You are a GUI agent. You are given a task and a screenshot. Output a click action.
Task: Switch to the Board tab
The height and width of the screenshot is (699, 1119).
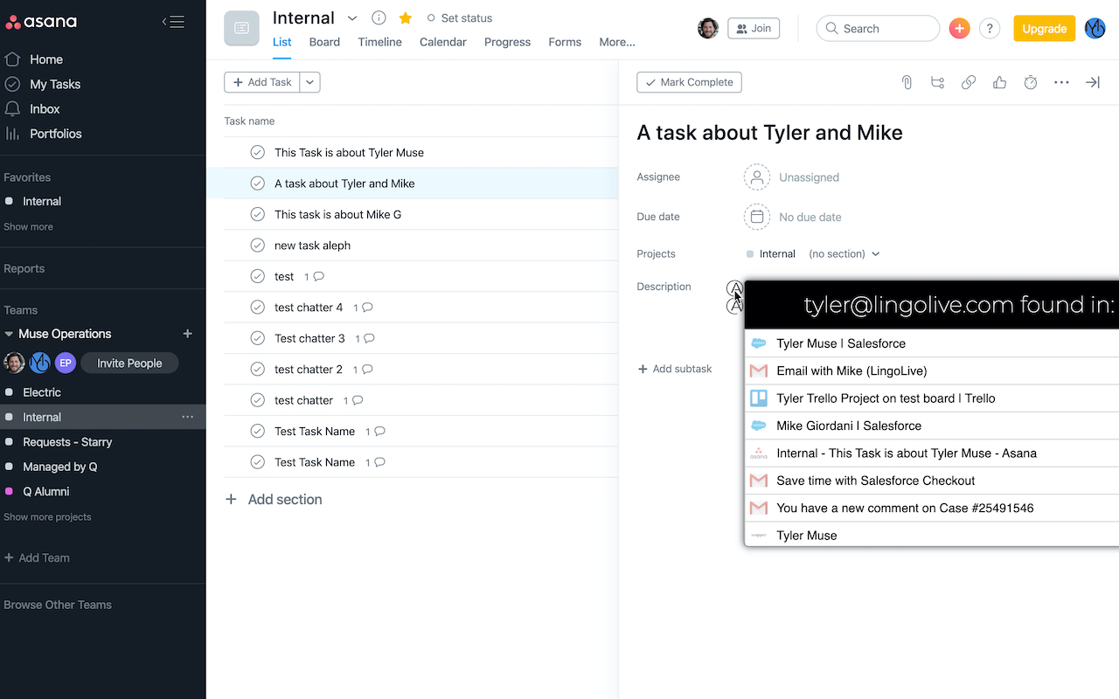tap(324, 42)
